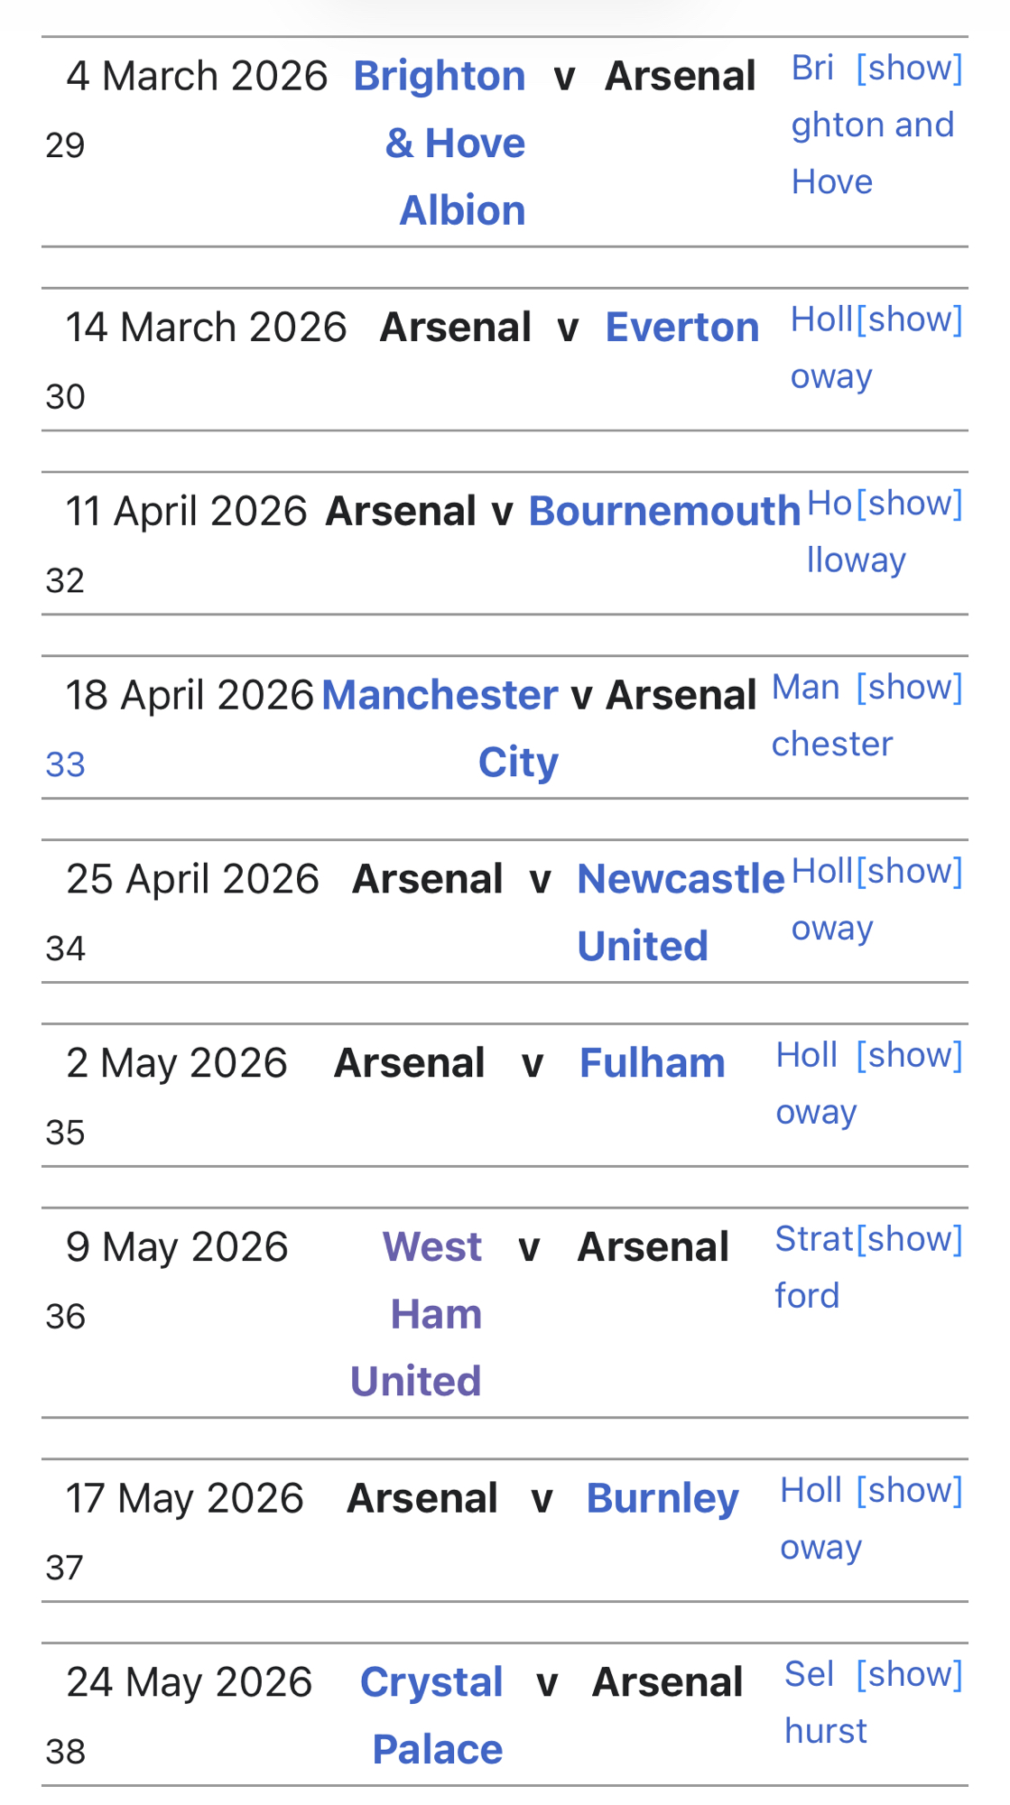Open the Stratford location link
Image resolution: width=1010 pixels, height=1805 pixels.
[812, 1240]
